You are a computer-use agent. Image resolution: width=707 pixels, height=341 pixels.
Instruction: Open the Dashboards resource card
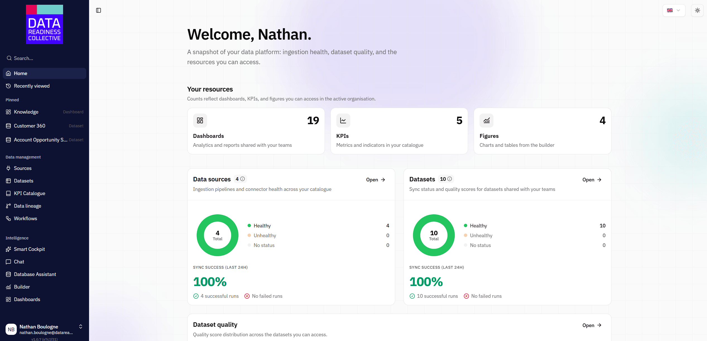[x=256, y=131]
